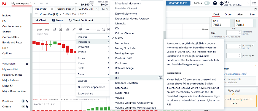This screenshot has height=111, width=258.
Task: Expand the Layouts submenu
Action: (93, 81)
